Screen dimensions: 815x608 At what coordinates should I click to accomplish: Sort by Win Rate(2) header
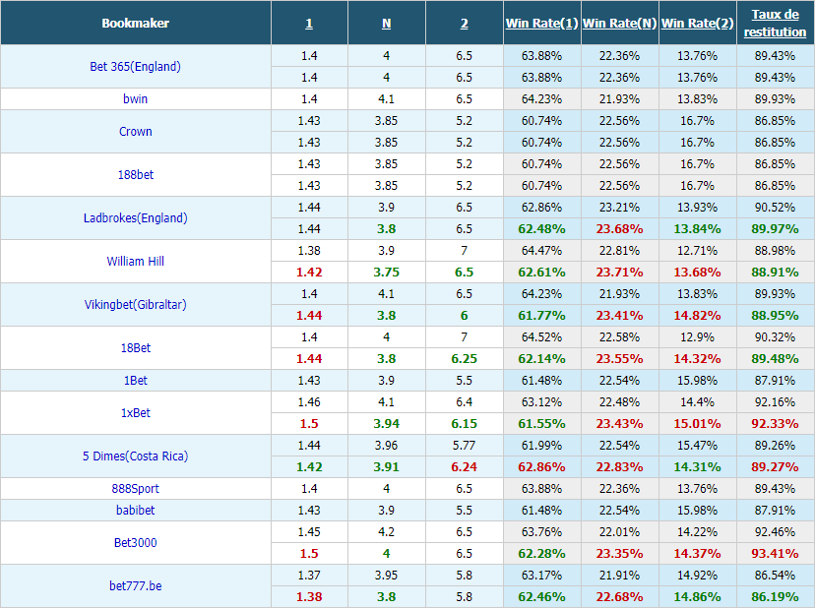[x=697, y=24]
